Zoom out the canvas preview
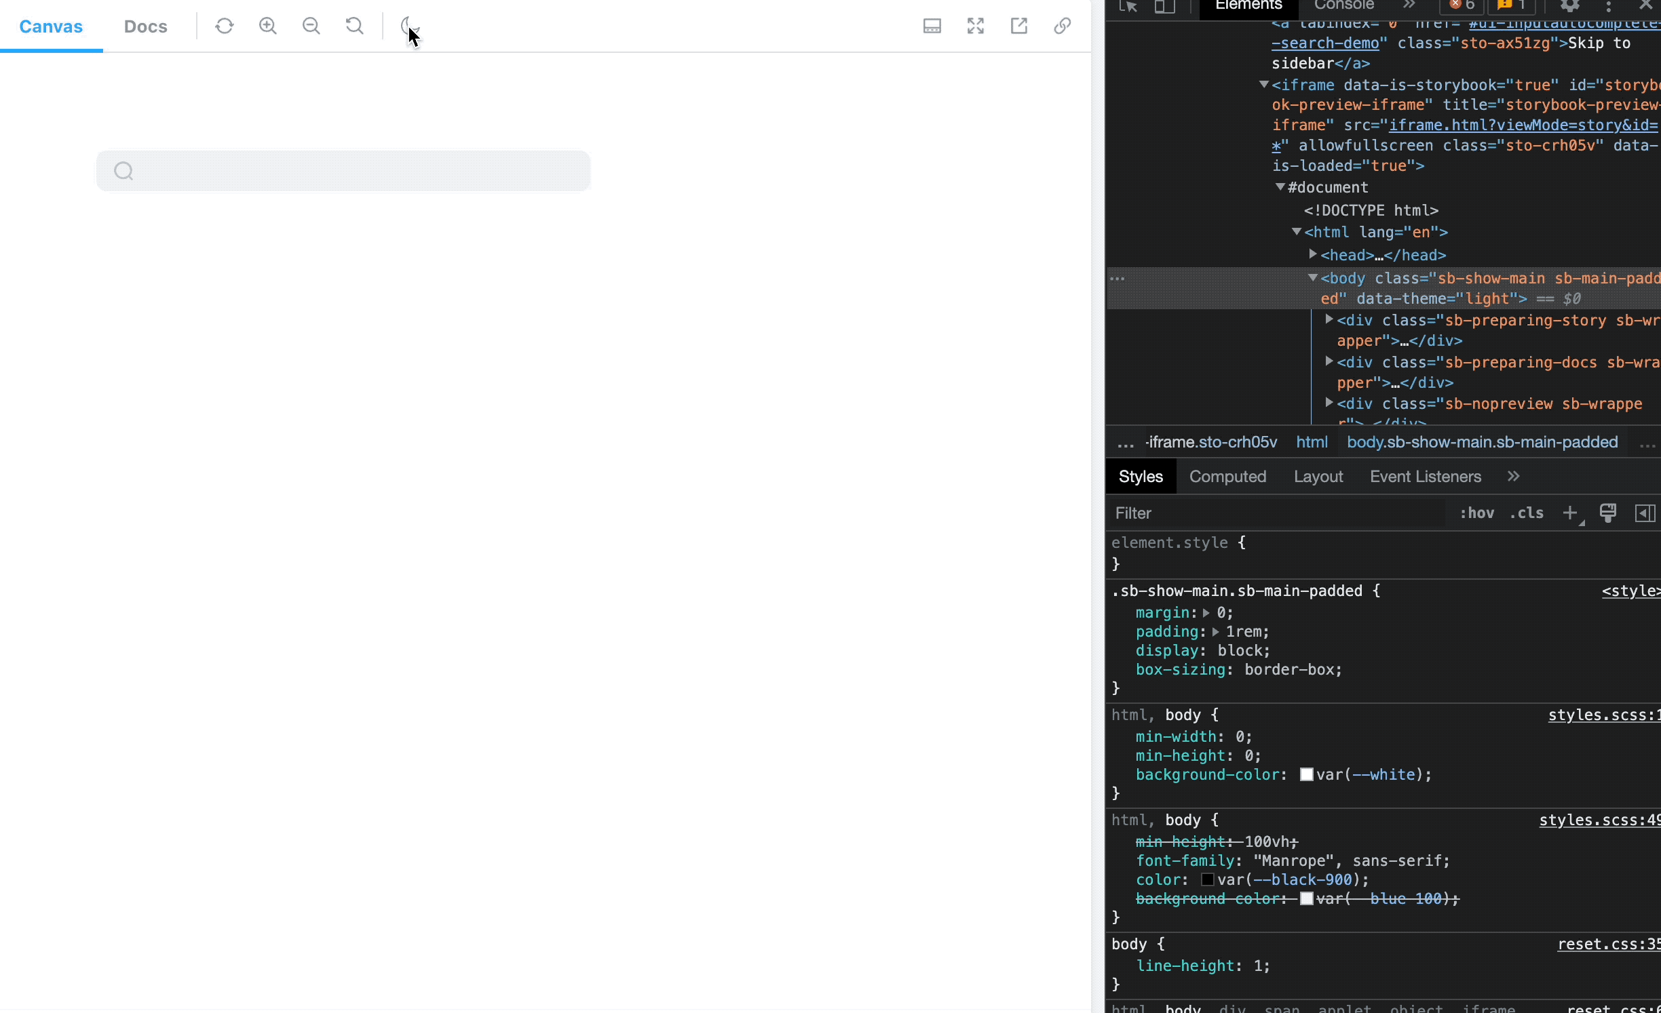This screenshot has width=1661, height=1013. 311,26
